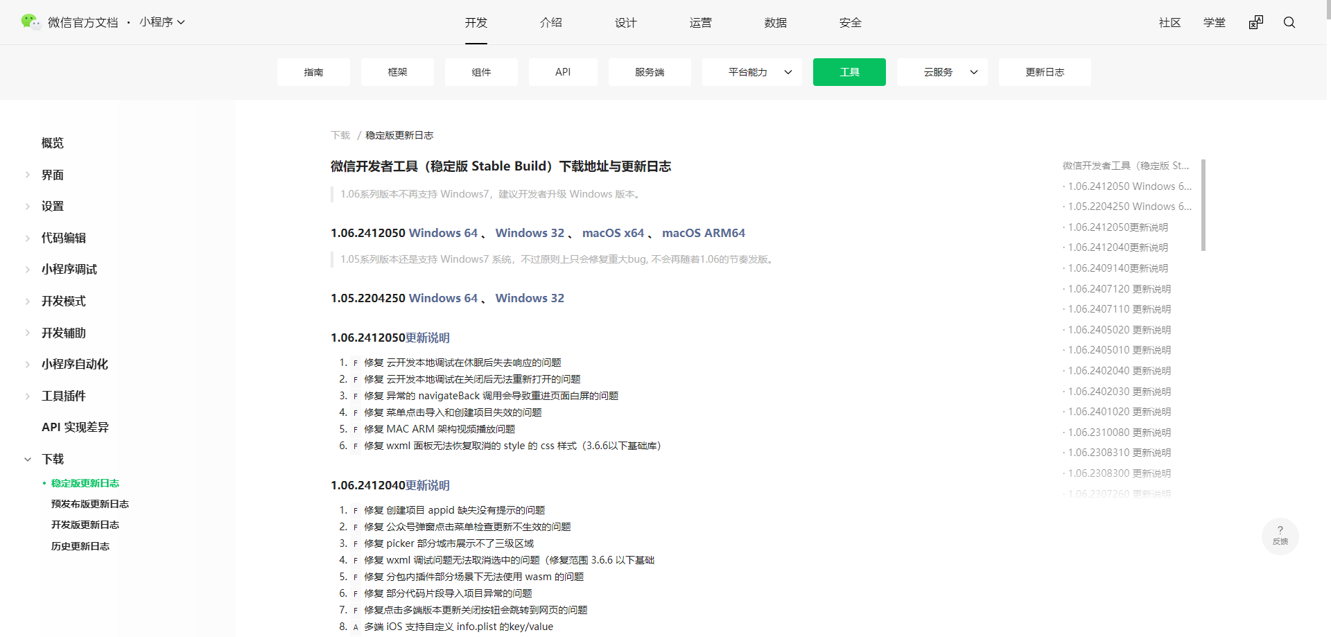Click the page outline scrollbar thumb
1331x637 pixels.
coord(1203,205)
